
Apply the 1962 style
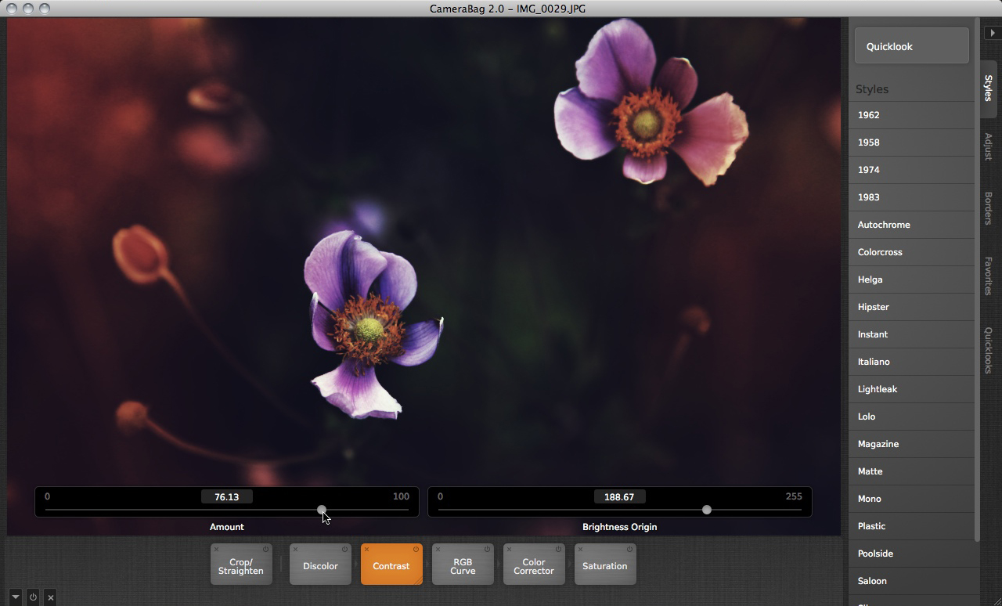(x=911, y=115)
